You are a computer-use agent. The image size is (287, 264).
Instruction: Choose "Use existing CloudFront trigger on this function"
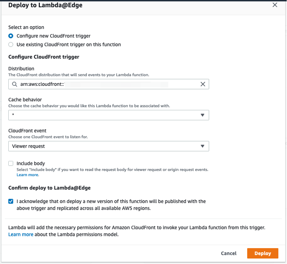10,44
